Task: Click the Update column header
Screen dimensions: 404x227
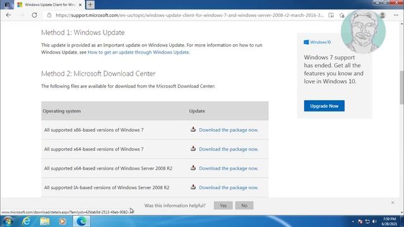Action: click(x=197, y=111)
